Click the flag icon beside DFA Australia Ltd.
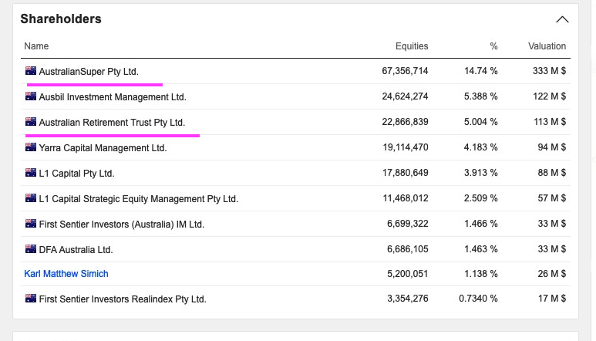The height and width of the screenshot is (341, 596). coord(31,249)
